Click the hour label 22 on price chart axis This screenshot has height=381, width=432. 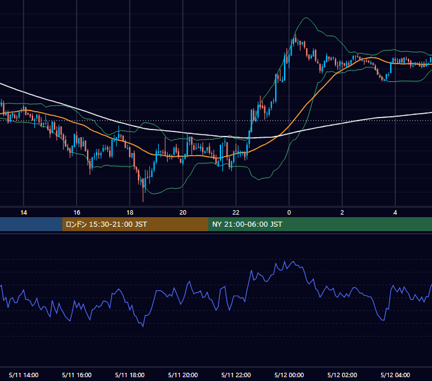(x=236, y=213)
